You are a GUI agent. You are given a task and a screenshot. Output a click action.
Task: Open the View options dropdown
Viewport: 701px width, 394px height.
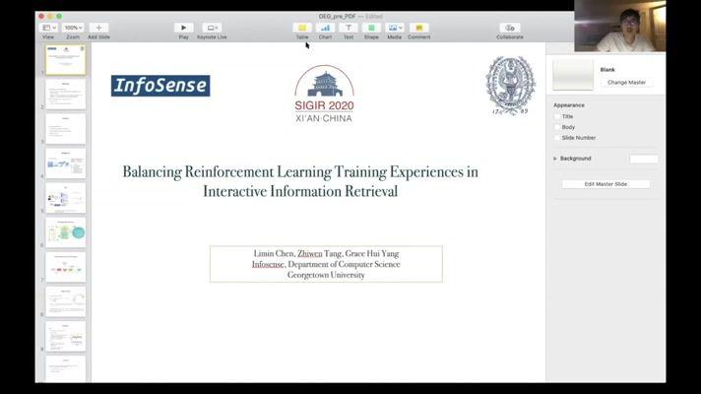48,28
